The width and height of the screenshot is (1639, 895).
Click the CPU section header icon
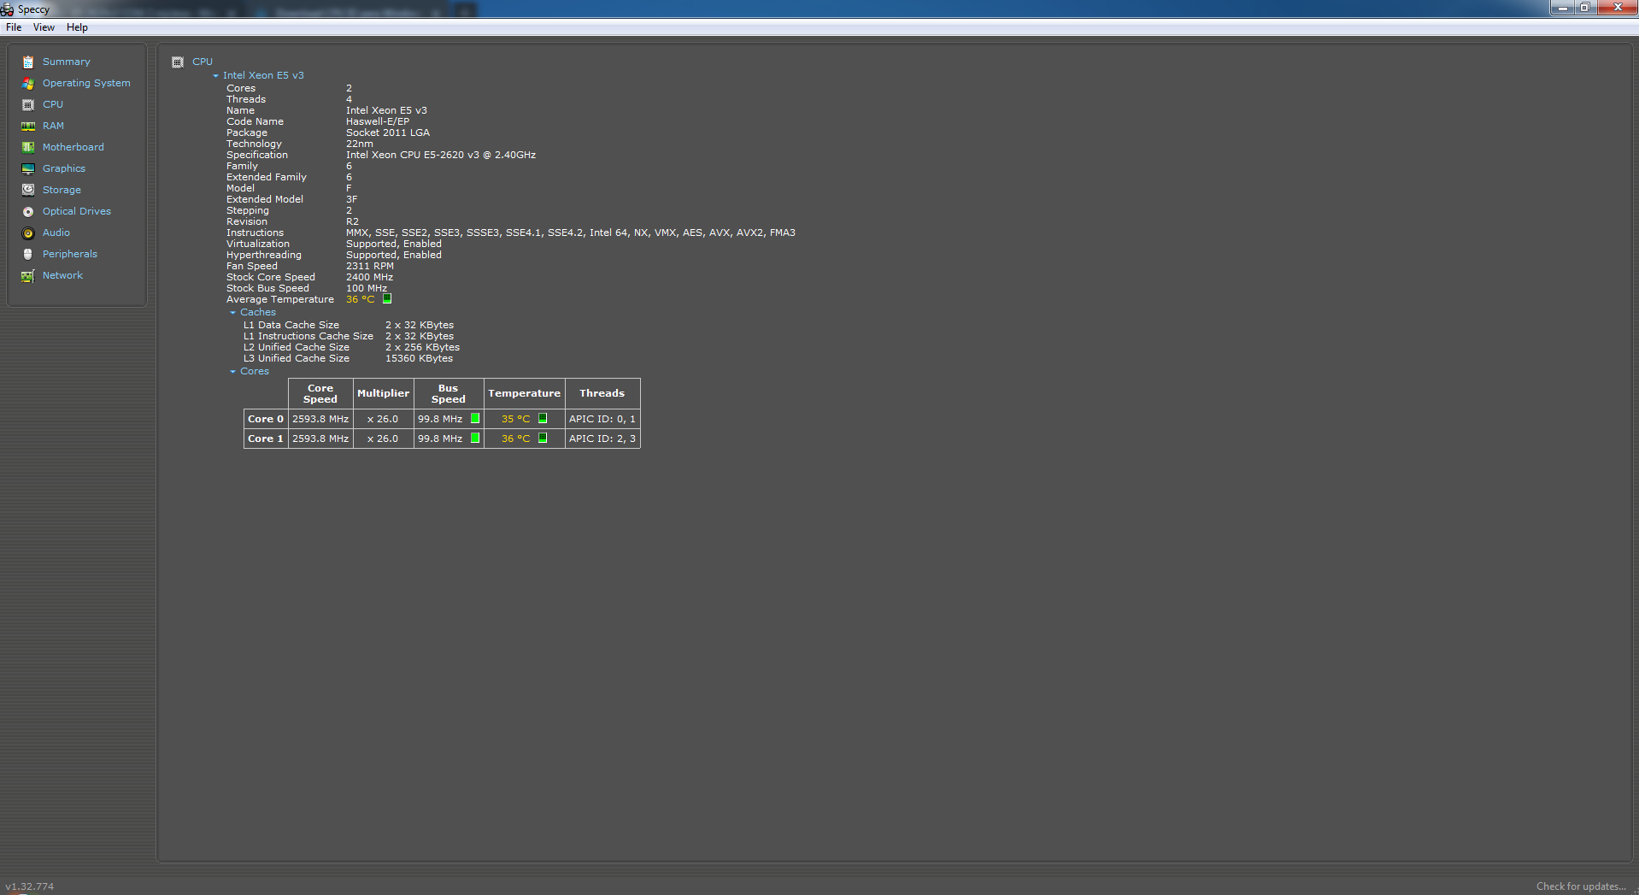(178, 62)
